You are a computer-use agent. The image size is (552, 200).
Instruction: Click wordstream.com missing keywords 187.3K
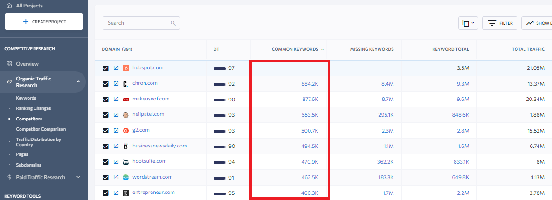pos(386,178)
